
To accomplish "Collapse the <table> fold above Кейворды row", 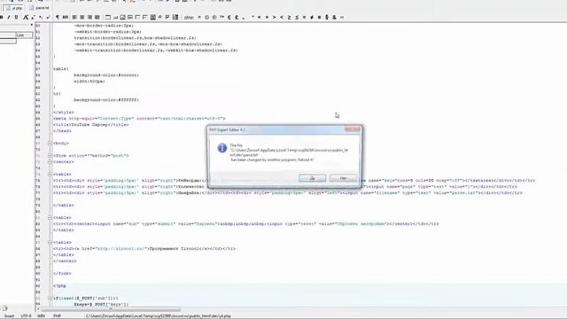I will [50, 175].
